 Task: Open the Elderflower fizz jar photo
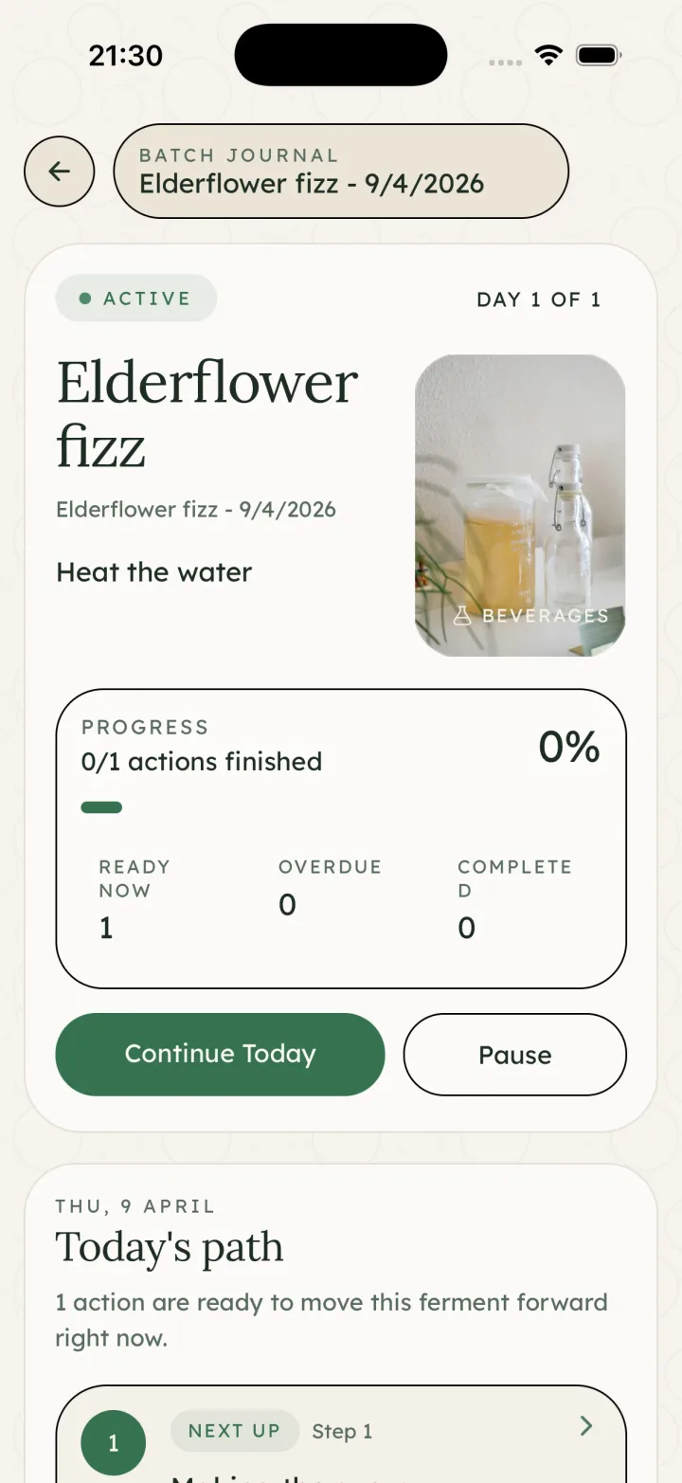pos(520,505)
